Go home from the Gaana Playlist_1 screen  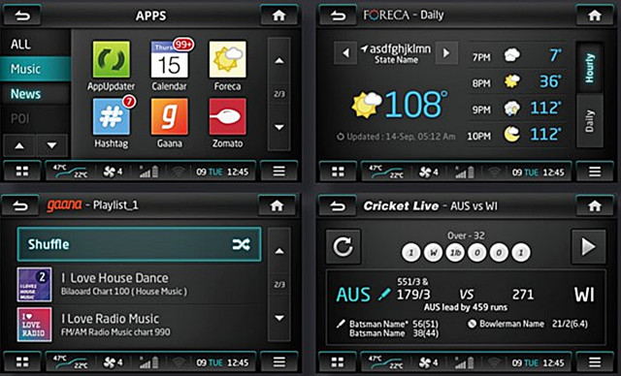277,205
